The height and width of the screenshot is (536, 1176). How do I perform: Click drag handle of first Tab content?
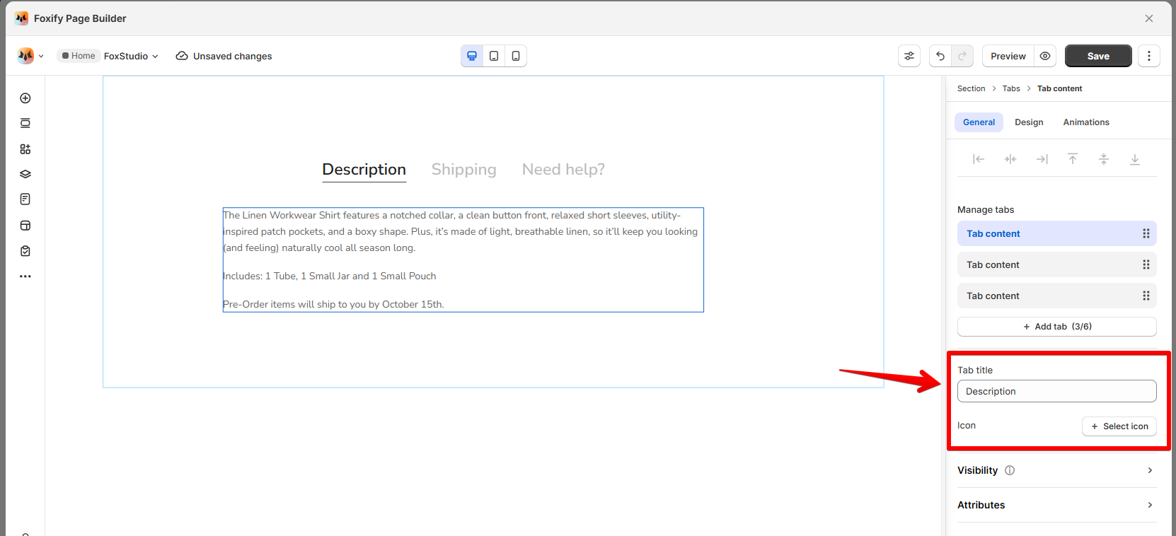tap(1146, 233)
